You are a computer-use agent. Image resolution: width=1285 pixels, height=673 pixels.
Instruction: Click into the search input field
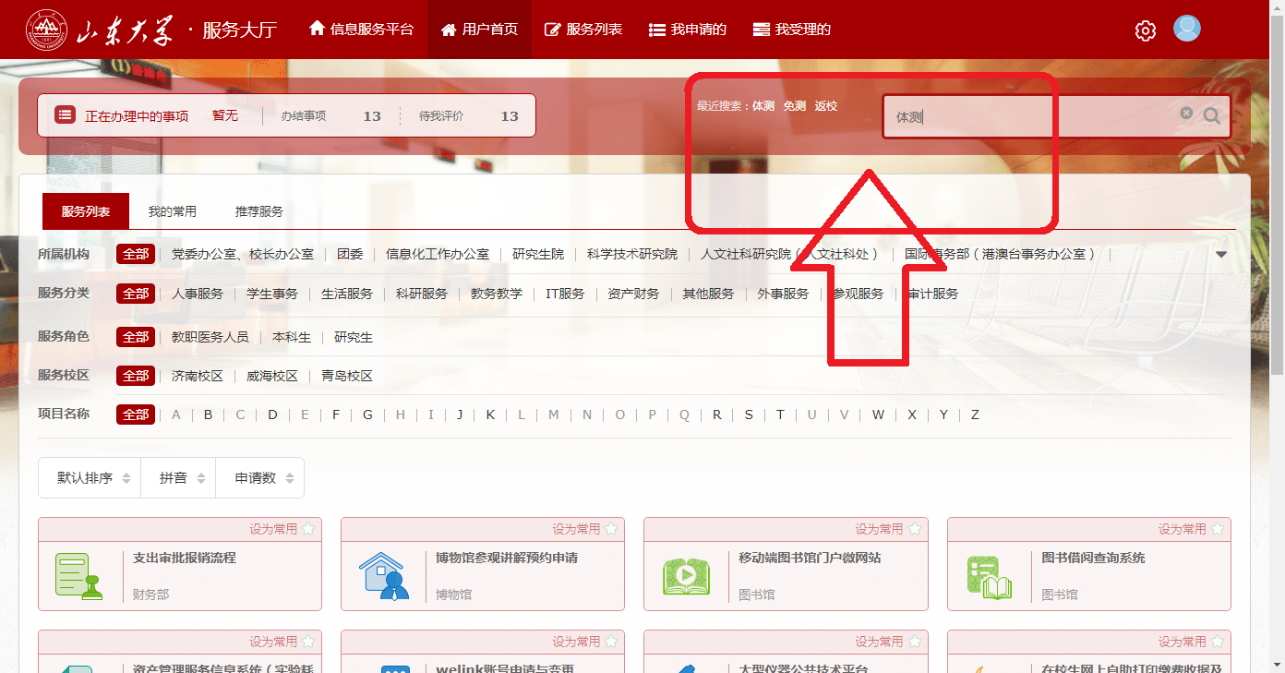tap(1025, 117)
